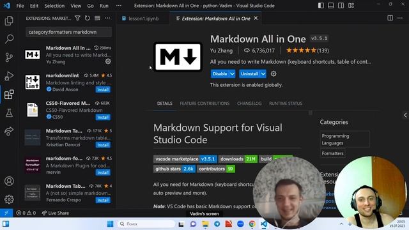Select Markdown All in One in extensions list
The height and width of the screenshot is (230, 409).
[x=68, y=55]
